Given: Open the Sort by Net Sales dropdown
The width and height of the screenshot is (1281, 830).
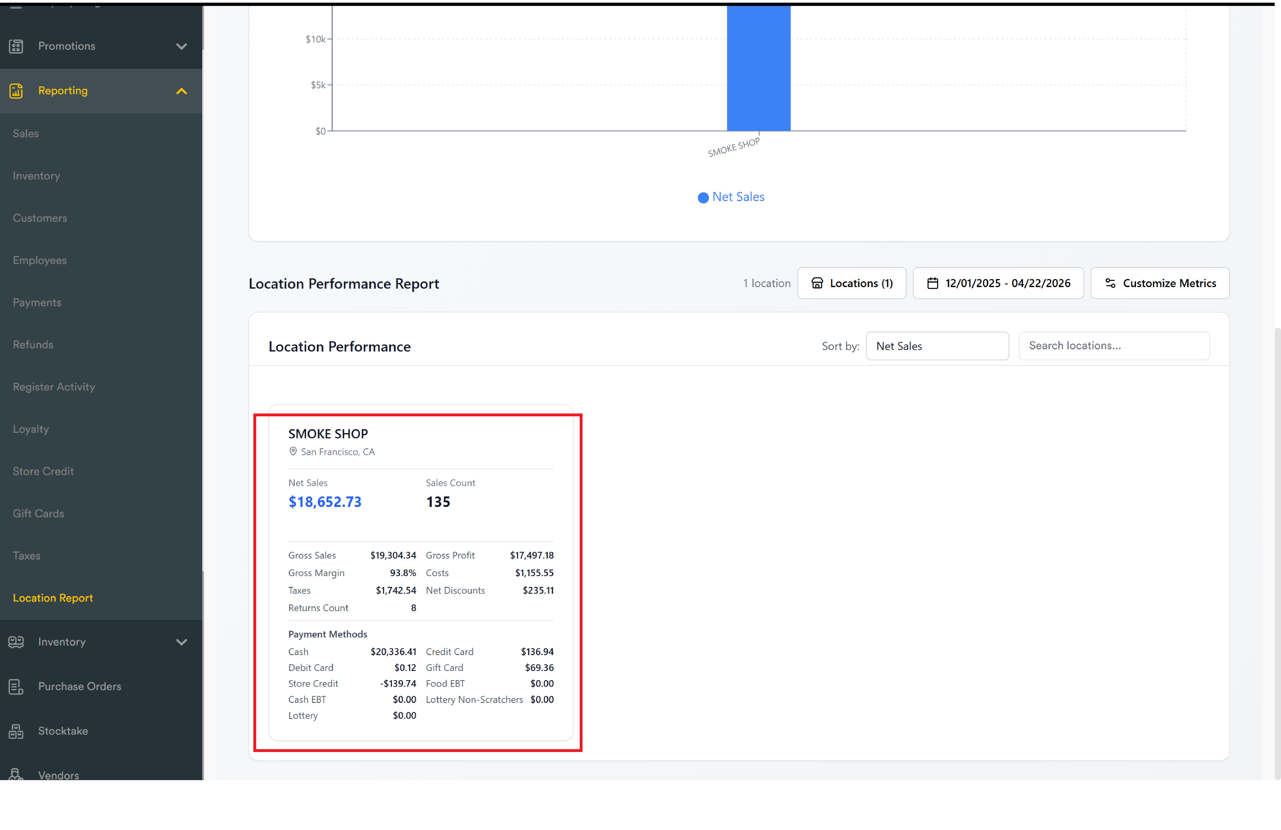Looking at the screenshot, I should (937, 346).
